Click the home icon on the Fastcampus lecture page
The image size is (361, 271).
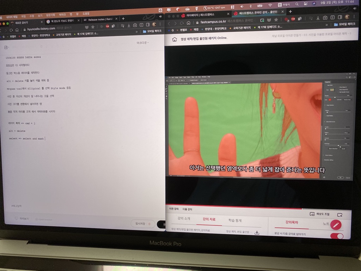click(175, 40)
